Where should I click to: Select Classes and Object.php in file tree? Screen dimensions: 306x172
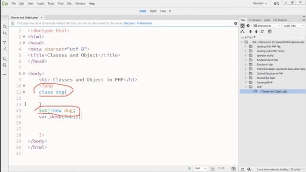(274, 91)
